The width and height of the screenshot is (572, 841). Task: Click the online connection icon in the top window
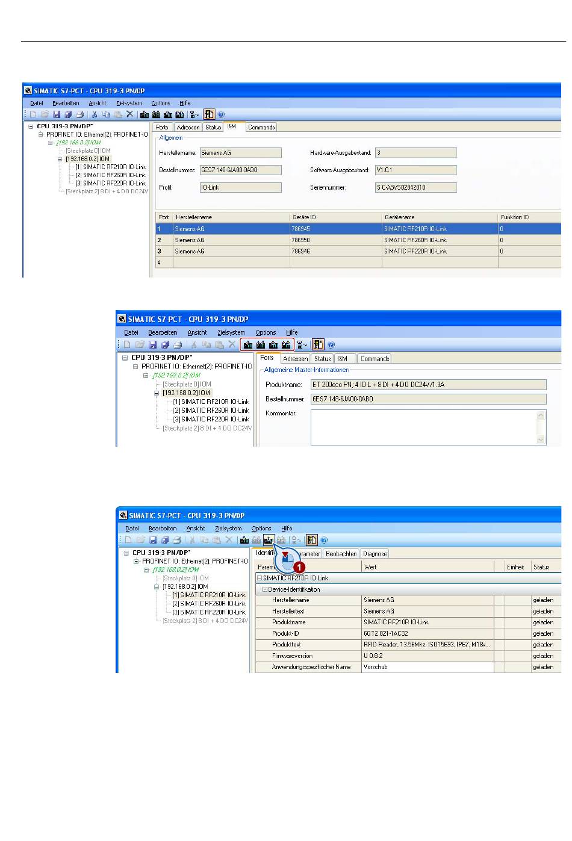[x=194, y=114]
